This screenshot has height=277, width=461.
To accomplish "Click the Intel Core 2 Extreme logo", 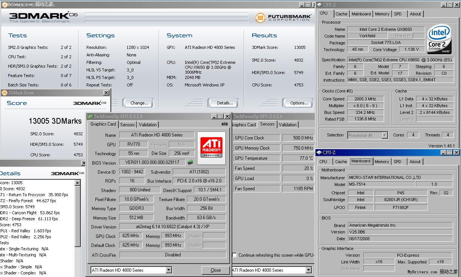I will click(440, 39).
